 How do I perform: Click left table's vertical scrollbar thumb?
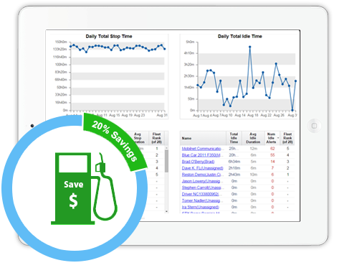coord(166,161)
